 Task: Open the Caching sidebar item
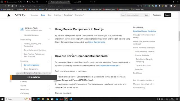23,82
